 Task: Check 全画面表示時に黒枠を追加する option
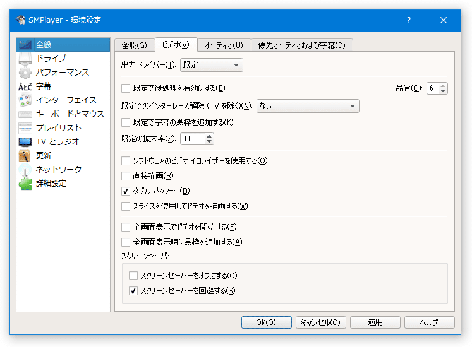(126, 242)
